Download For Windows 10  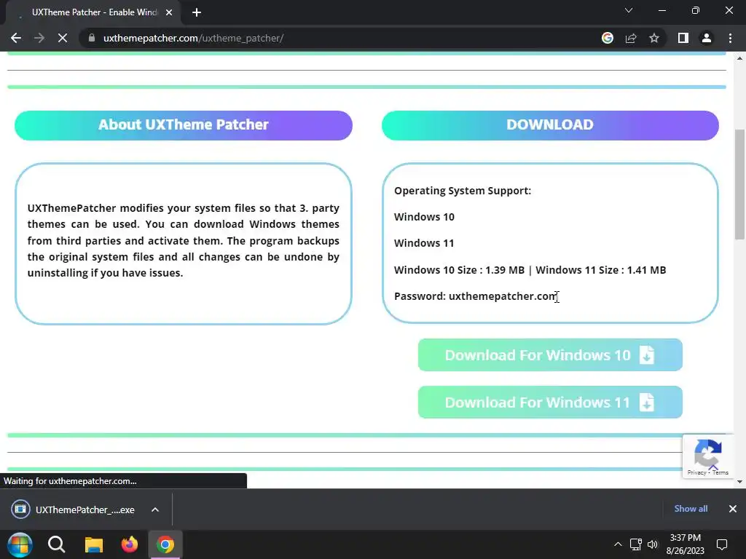[550, 354]
